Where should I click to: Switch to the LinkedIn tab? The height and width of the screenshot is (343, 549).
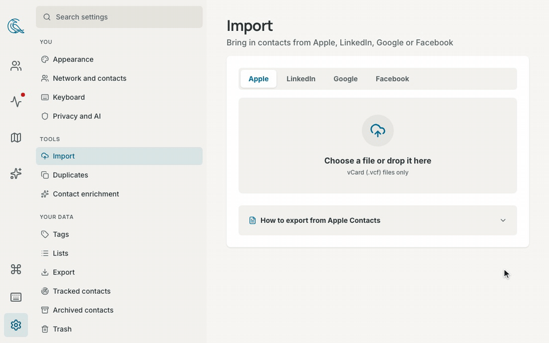click(301, 79)
